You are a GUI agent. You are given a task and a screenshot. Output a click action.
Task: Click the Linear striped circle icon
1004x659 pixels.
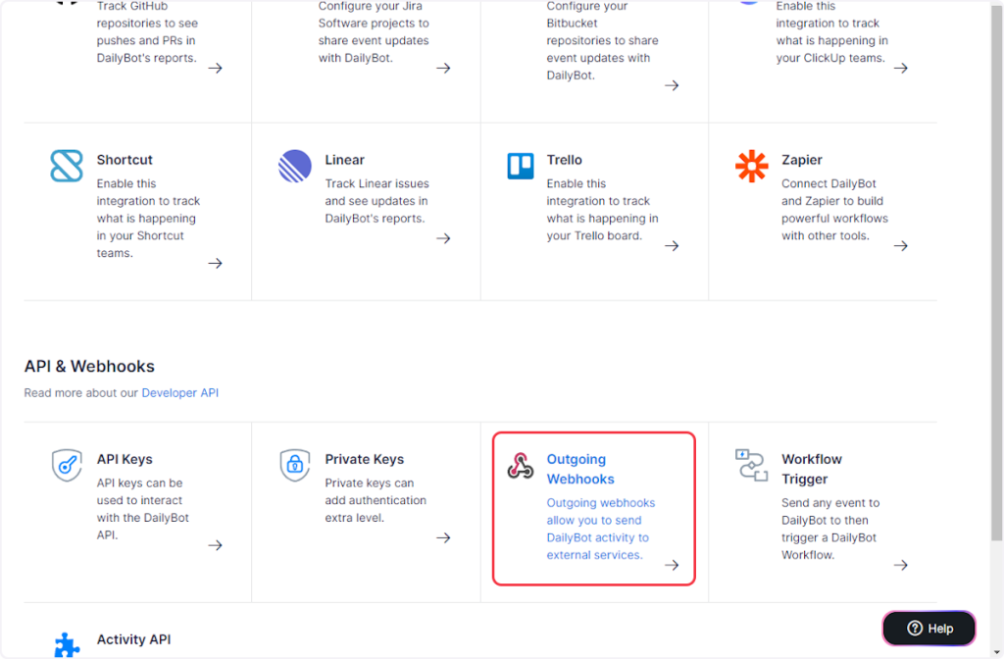tap(295, 166)
